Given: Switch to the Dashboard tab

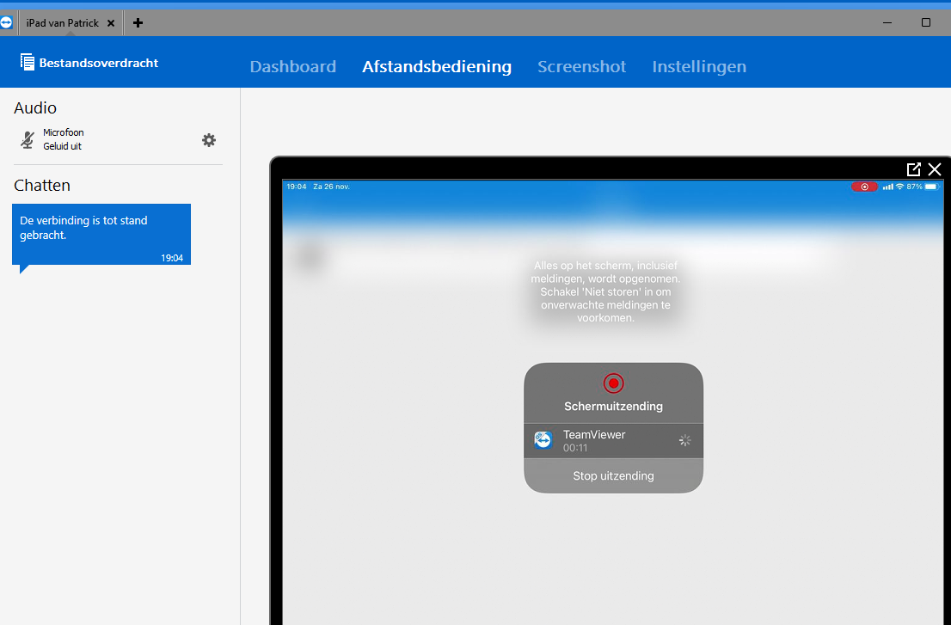Looking at the screenshot, I should [293, 66].
